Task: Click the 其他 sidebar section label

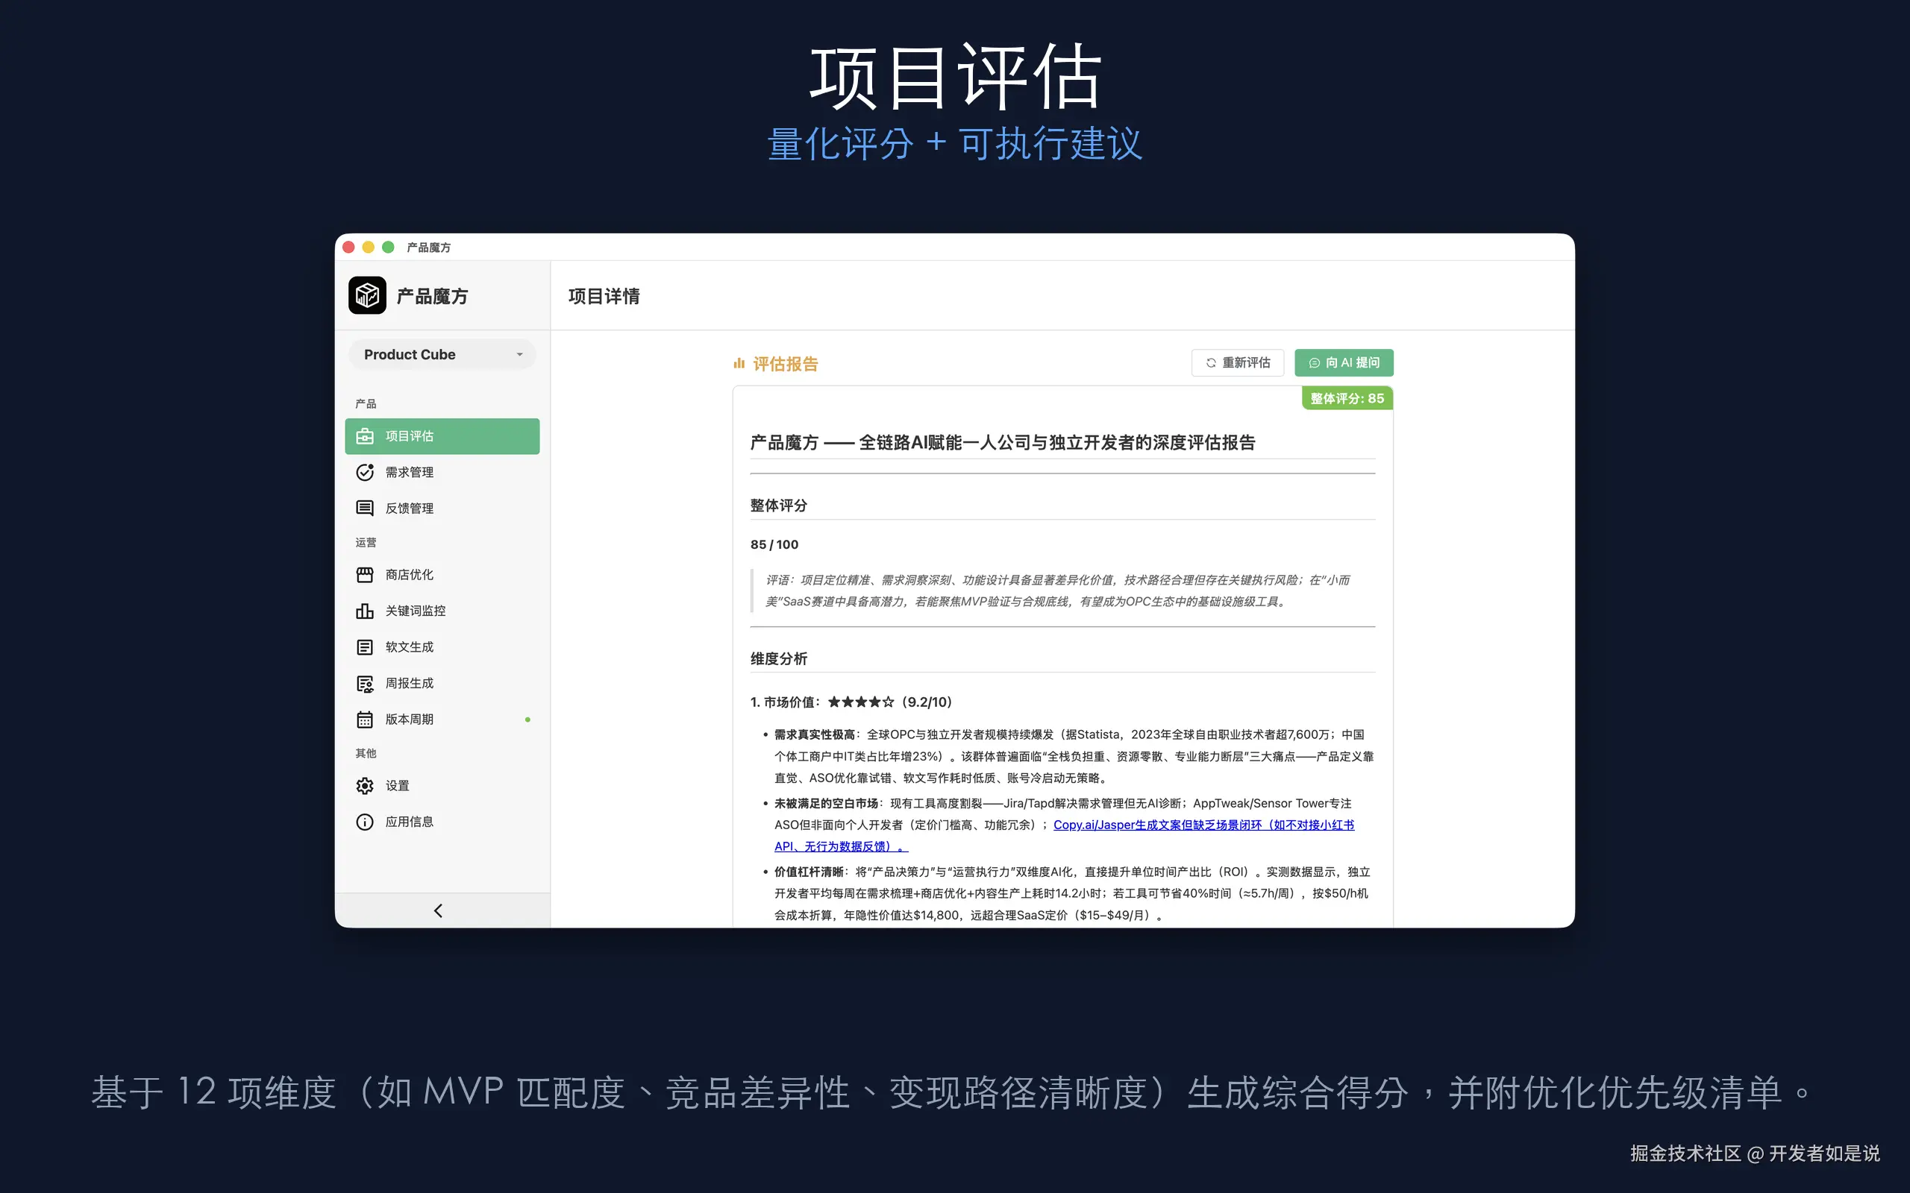Action: click(366, 754)
